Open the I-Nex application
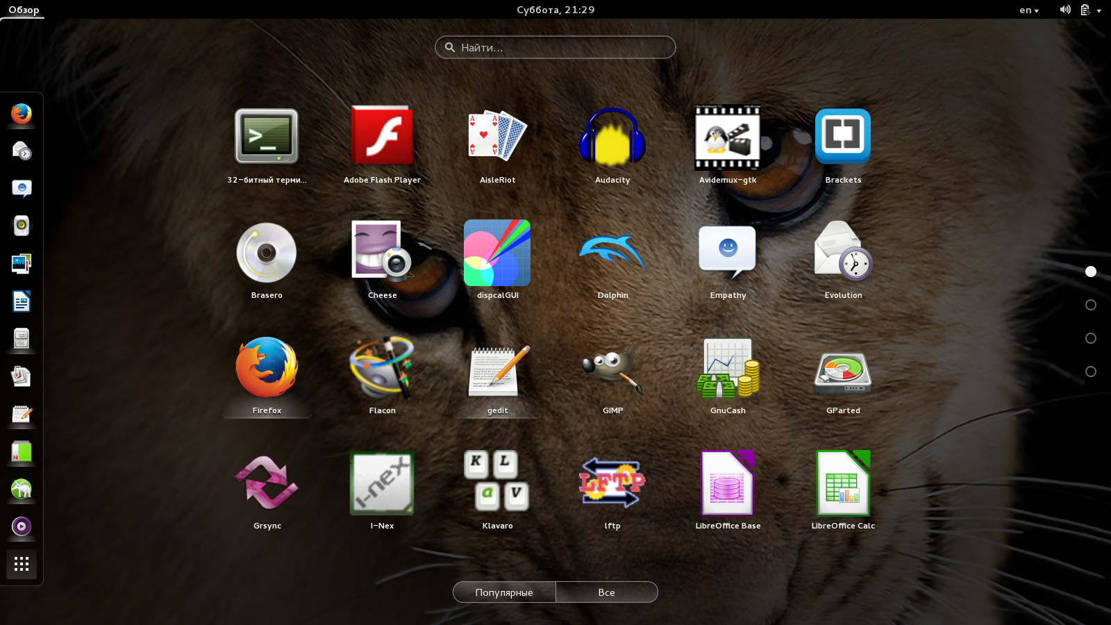1111x625 pixels. [382, 483]
